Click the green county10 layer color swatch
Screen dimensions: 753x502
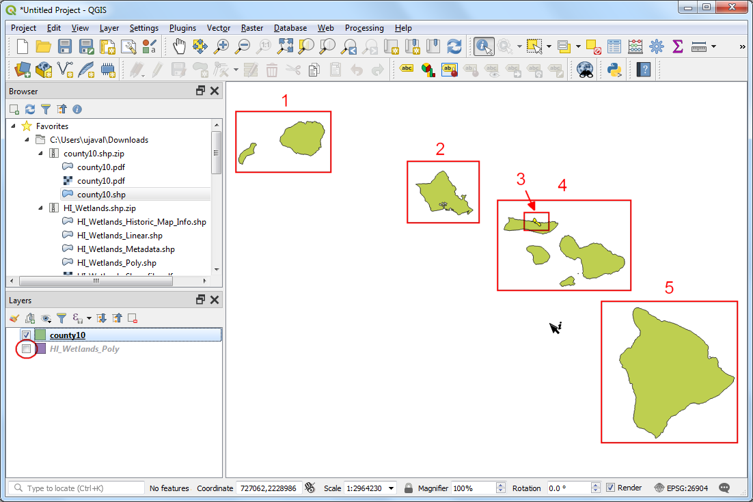tap(41, 335)
